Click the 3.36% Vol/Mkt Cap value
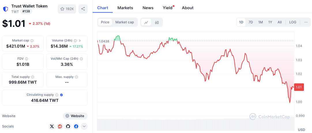 67,64
